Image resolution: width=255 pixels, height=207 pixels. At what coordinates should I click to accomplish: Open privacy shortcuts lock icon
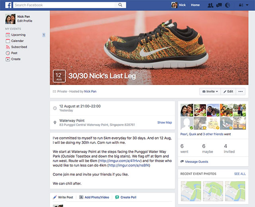(x=241, y=5)
